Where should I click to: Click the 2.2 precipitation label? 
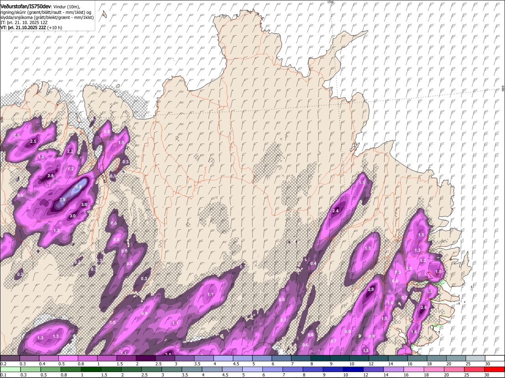70,152
